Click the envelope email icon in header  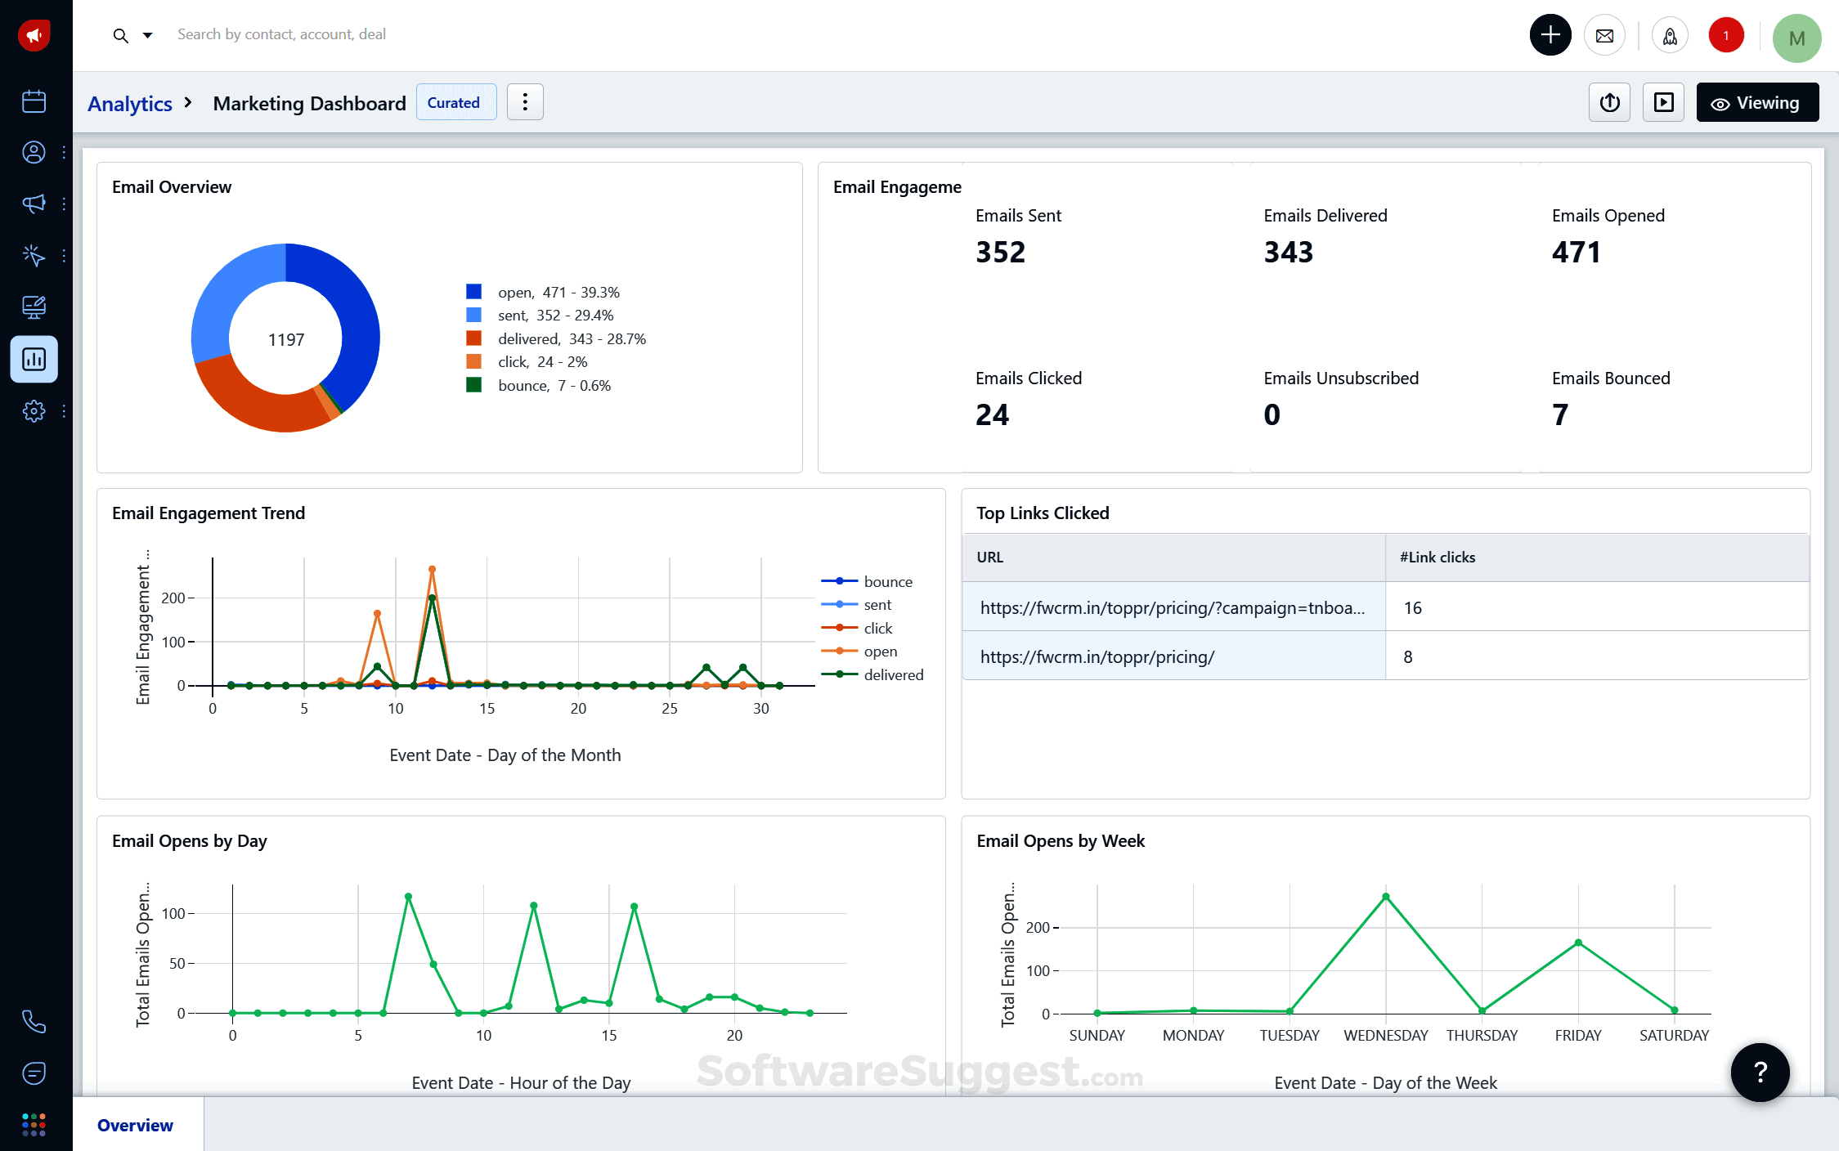(1604, 36)
